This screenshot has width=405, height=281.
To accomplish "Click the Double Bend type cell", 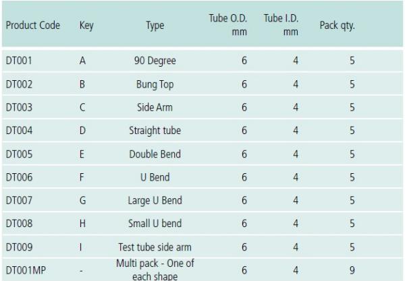I will 155,154.
